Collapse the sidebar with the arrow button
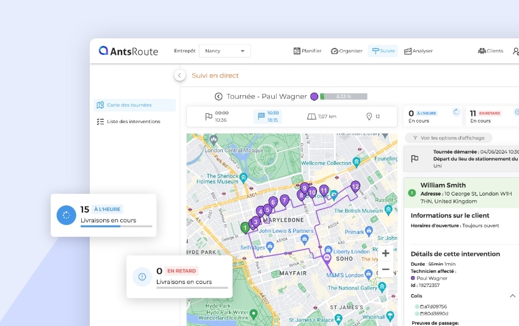The height and width of the screenshot is (326, 519). point(180,75)
